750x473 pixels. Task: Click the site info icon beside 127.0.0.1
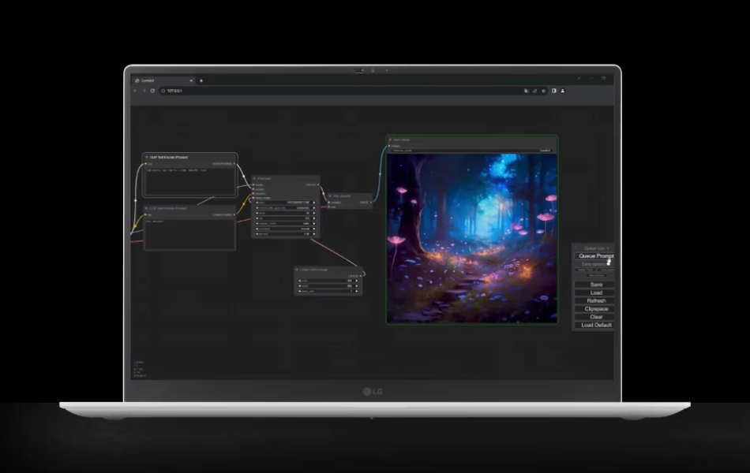click(x=163, y=91)
